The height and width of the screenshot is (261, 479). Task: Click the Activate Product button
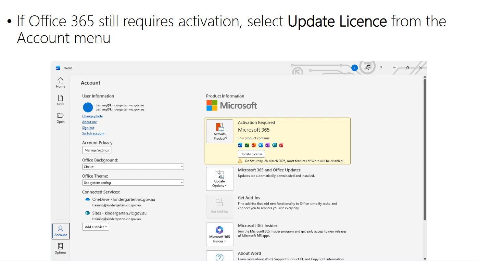coord(219,131)
